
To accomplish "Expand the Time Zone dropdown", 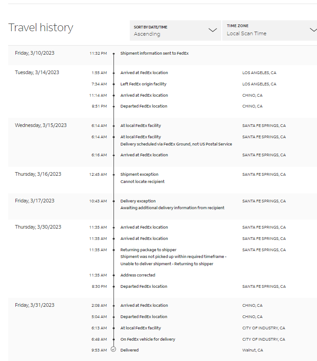I will [x=270, y=30].
